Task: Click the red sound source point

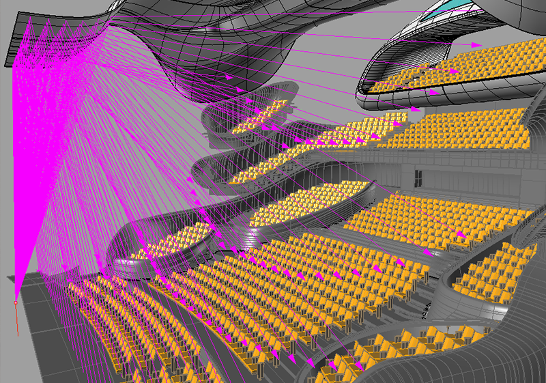Action: tap(16, 302)
